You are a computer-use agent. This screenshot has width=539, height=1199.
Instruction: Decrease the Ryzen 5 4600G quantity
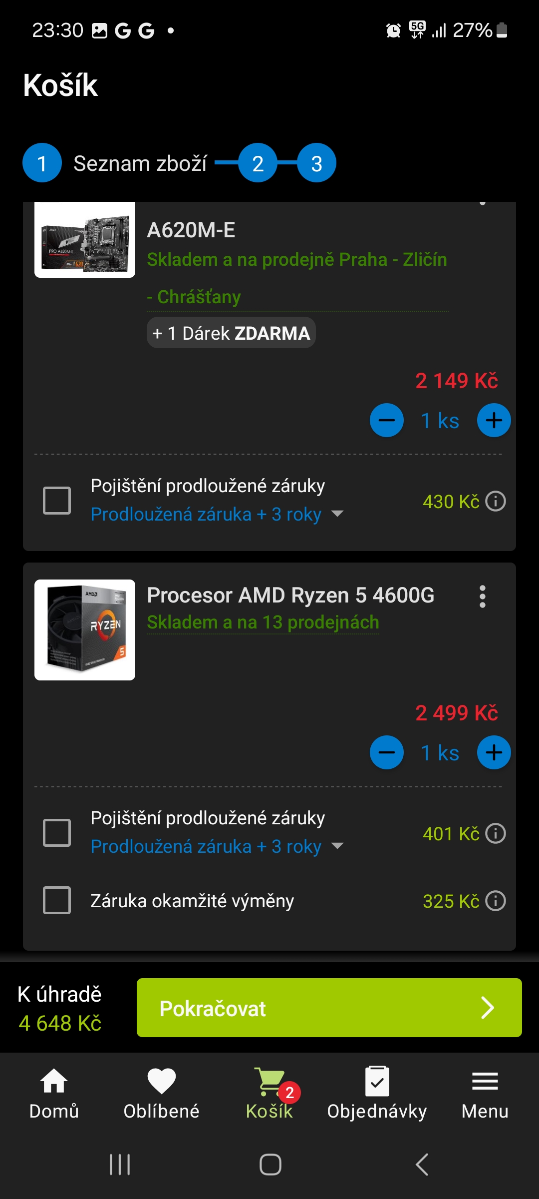pos(387,752)
